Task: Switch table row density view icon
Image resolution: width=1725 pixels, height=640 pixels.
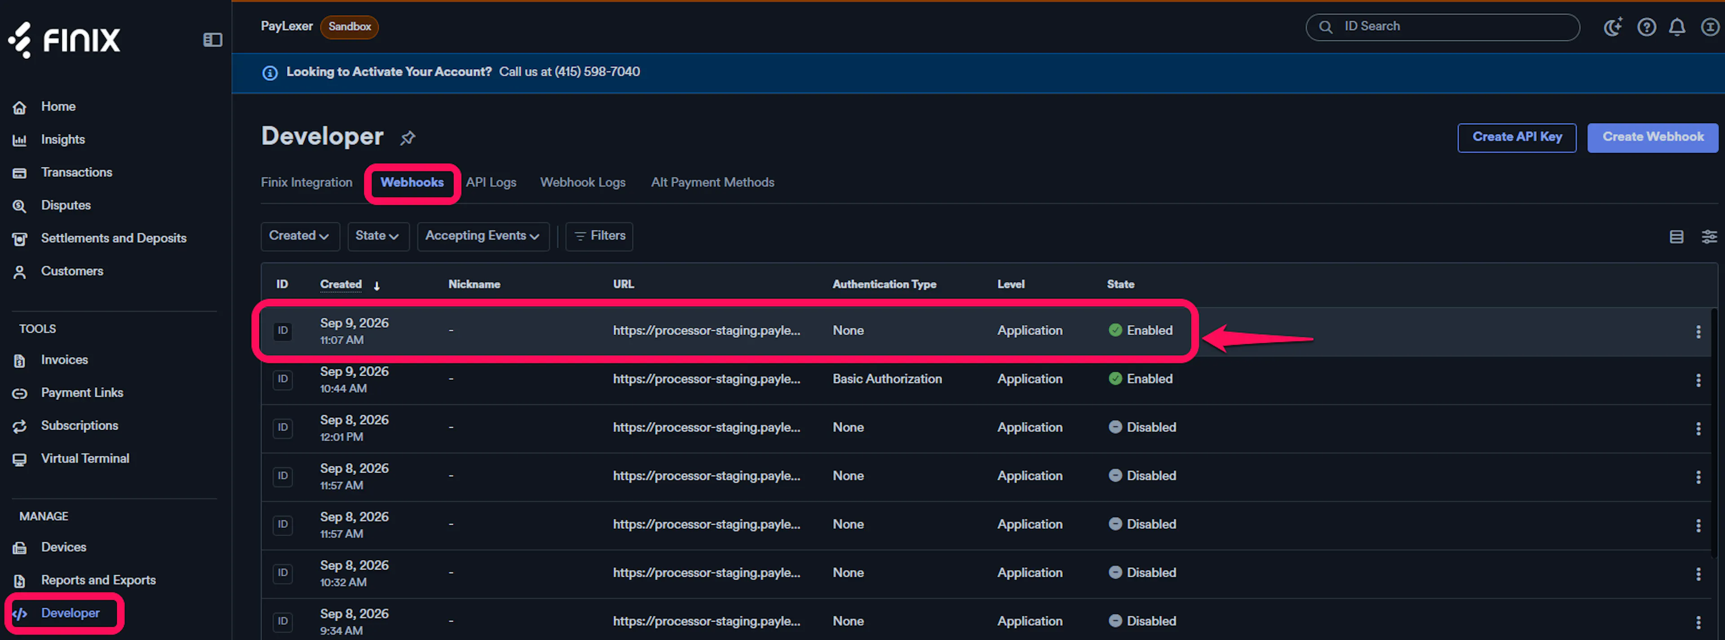Action: pos(1676,236)
